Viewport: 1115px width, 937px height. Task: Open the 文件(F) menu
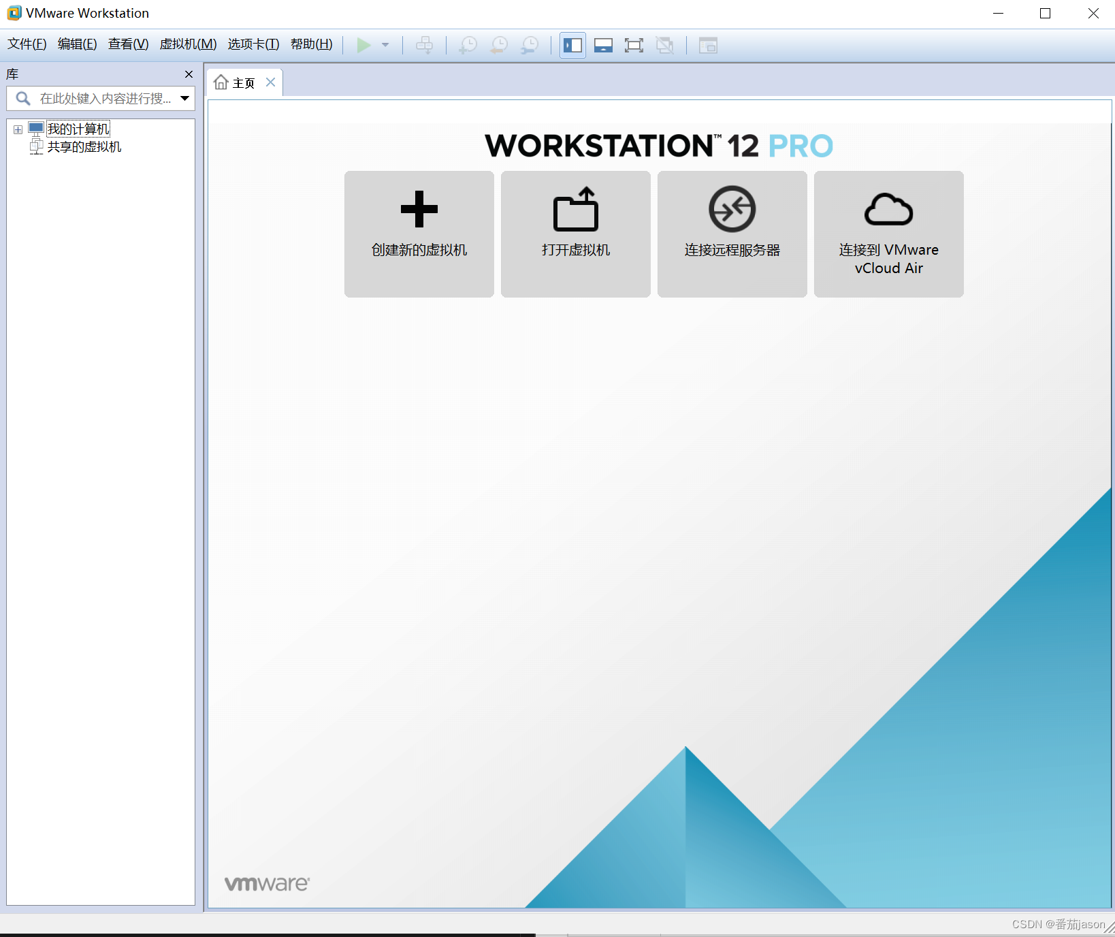tap(27, 44)
